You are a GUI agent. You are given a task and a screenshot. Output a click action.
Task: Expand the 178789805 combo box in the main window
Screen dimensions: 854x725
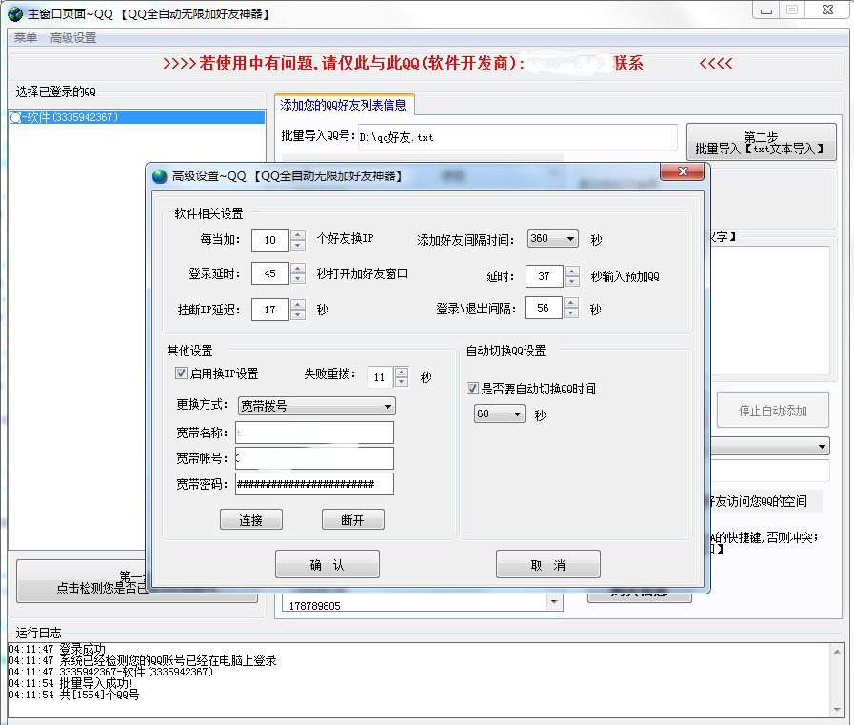[554, 602]
